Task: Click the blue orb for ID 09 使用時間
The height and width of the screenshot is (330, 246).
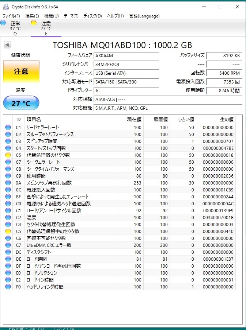Action: click(x=8, y=176)
